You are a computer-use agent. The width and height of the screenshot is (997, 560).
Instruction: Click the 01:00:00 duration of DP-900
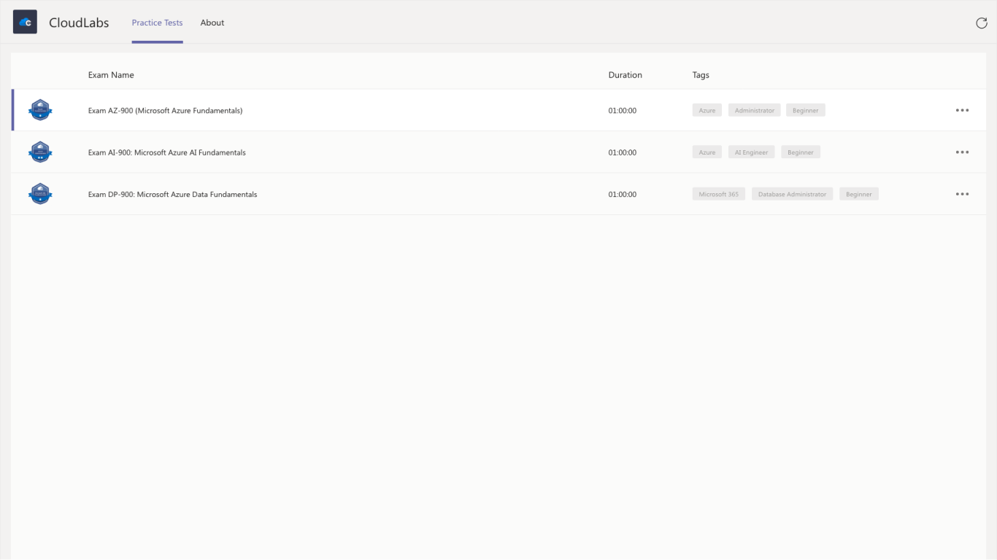[623, 195]
